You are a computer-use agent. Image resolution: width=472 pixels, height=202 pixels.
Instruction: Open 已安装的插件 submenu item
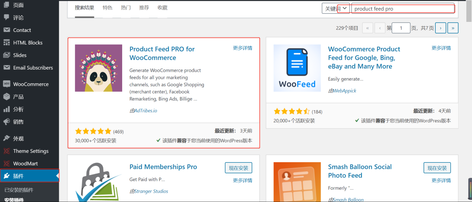(x=19, y=190)
